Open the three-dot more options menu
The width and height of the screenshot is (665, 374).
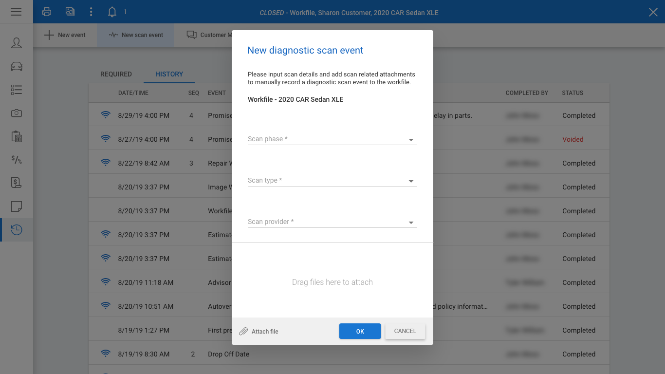(x=91, y=12)
